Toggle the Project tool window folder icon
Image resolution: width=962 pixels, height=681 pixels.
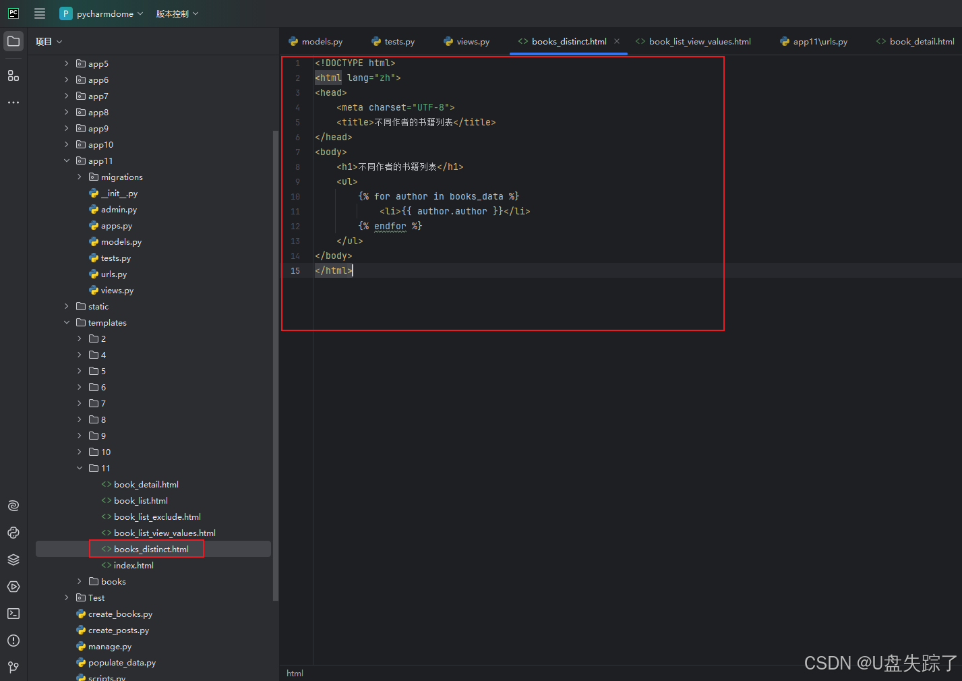(x=13, y=41)
